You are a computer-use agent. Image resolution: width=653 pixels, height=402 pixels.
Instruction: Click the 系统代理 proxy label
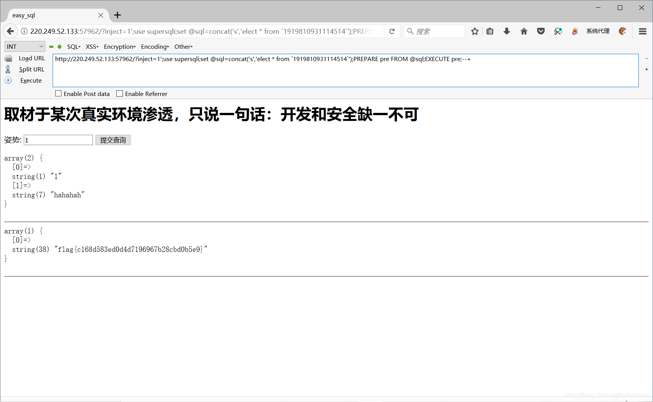[598, 31]
